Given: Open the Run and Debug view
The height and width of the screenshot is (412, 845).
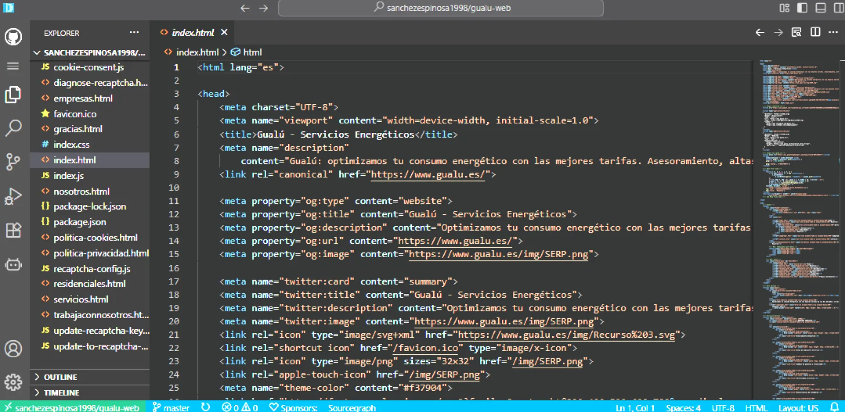Looking at the screenshot, I should click(13, 196).
